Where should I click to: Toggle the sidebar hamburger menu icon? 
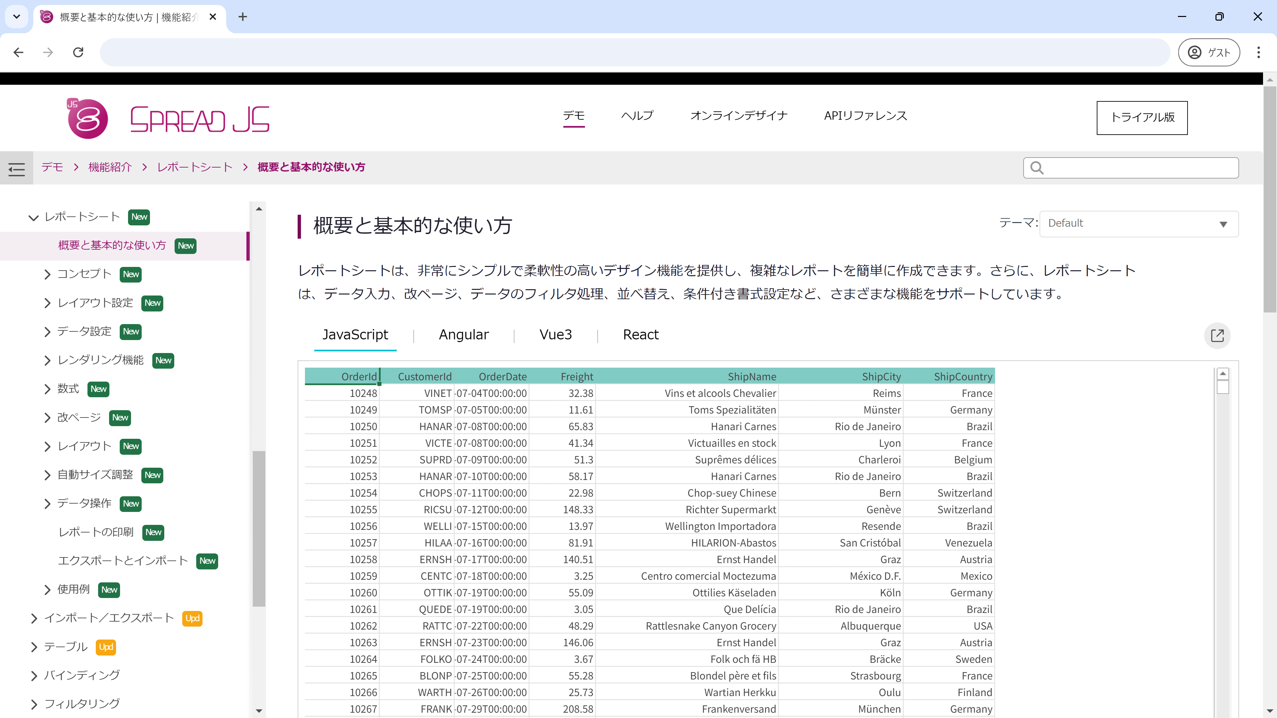click(16, 169)
